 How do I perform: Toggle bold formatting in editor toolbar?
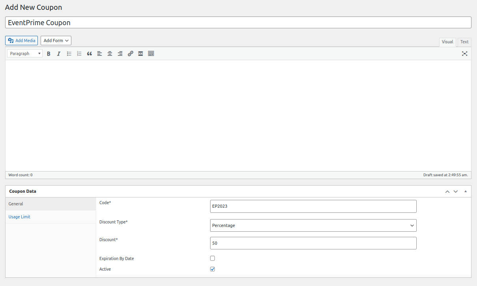[x=48, y=54]
